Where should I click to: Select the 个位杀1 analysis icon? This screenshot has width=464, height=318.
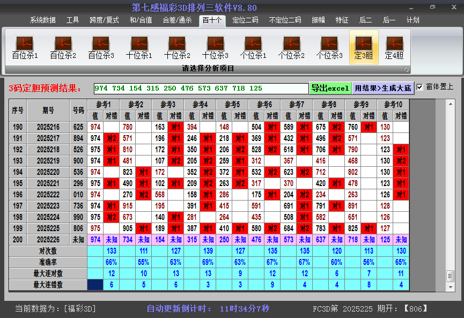coord(253,47)
